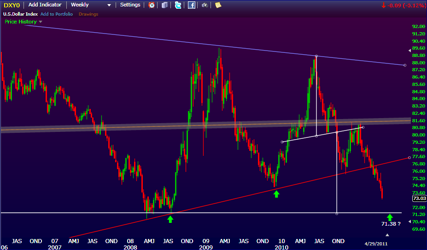Image resolution: width=427 pixels, height=250 pixels.
Task: Click the 92.00 price axis label
Action: pyautogui.click(x=419, y=27)
